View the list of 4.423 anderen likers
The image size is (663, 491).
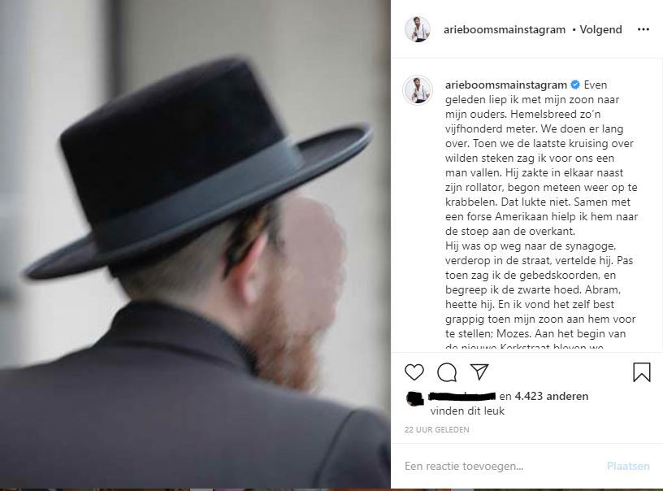coord(552,396)
